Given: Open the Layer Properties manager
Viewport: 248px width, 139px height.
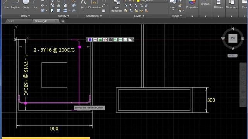Looking at the screenshot, I should point(116,6).
